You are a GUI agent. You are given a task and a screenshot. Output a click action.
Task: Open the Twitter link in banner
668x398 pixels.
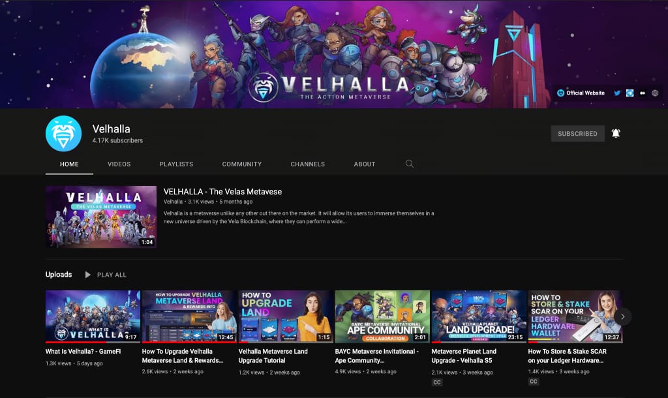tap(617, 93)
